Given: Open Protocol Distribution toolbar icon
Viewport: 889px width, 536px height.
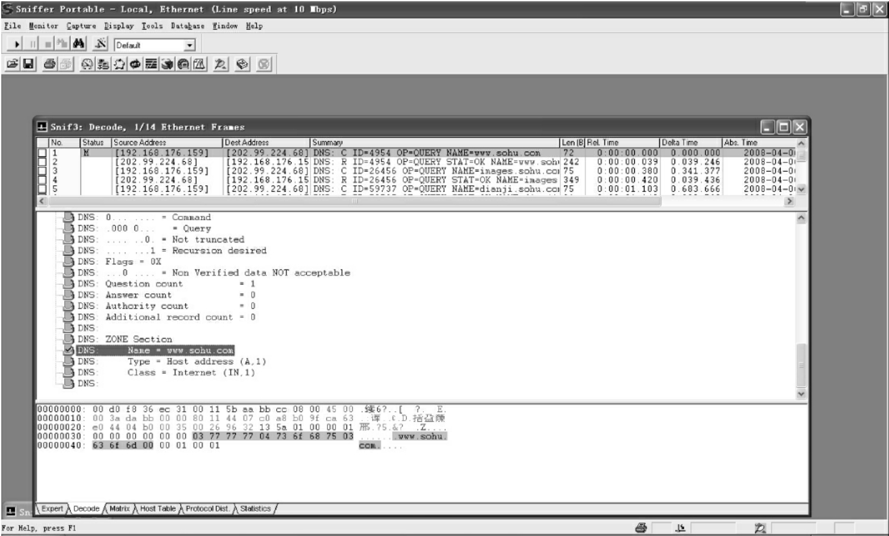Looking at the screenshot, I should 167,64.
